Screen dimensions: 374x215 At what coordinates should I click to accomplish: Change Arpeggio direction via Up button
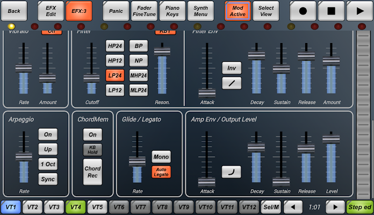(x=48, y=149)
